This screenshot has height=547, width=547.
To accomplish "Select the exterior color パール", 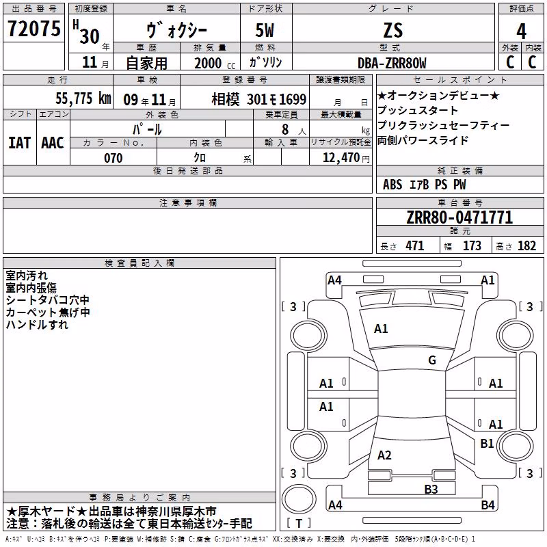I will (147, 129).
